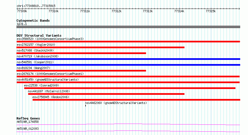Click red bar under nsv441697 label
The image size is (248, 135).
(106, 94)
